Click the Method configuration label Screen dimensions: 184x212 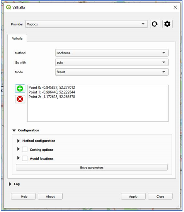pos(39,141)
